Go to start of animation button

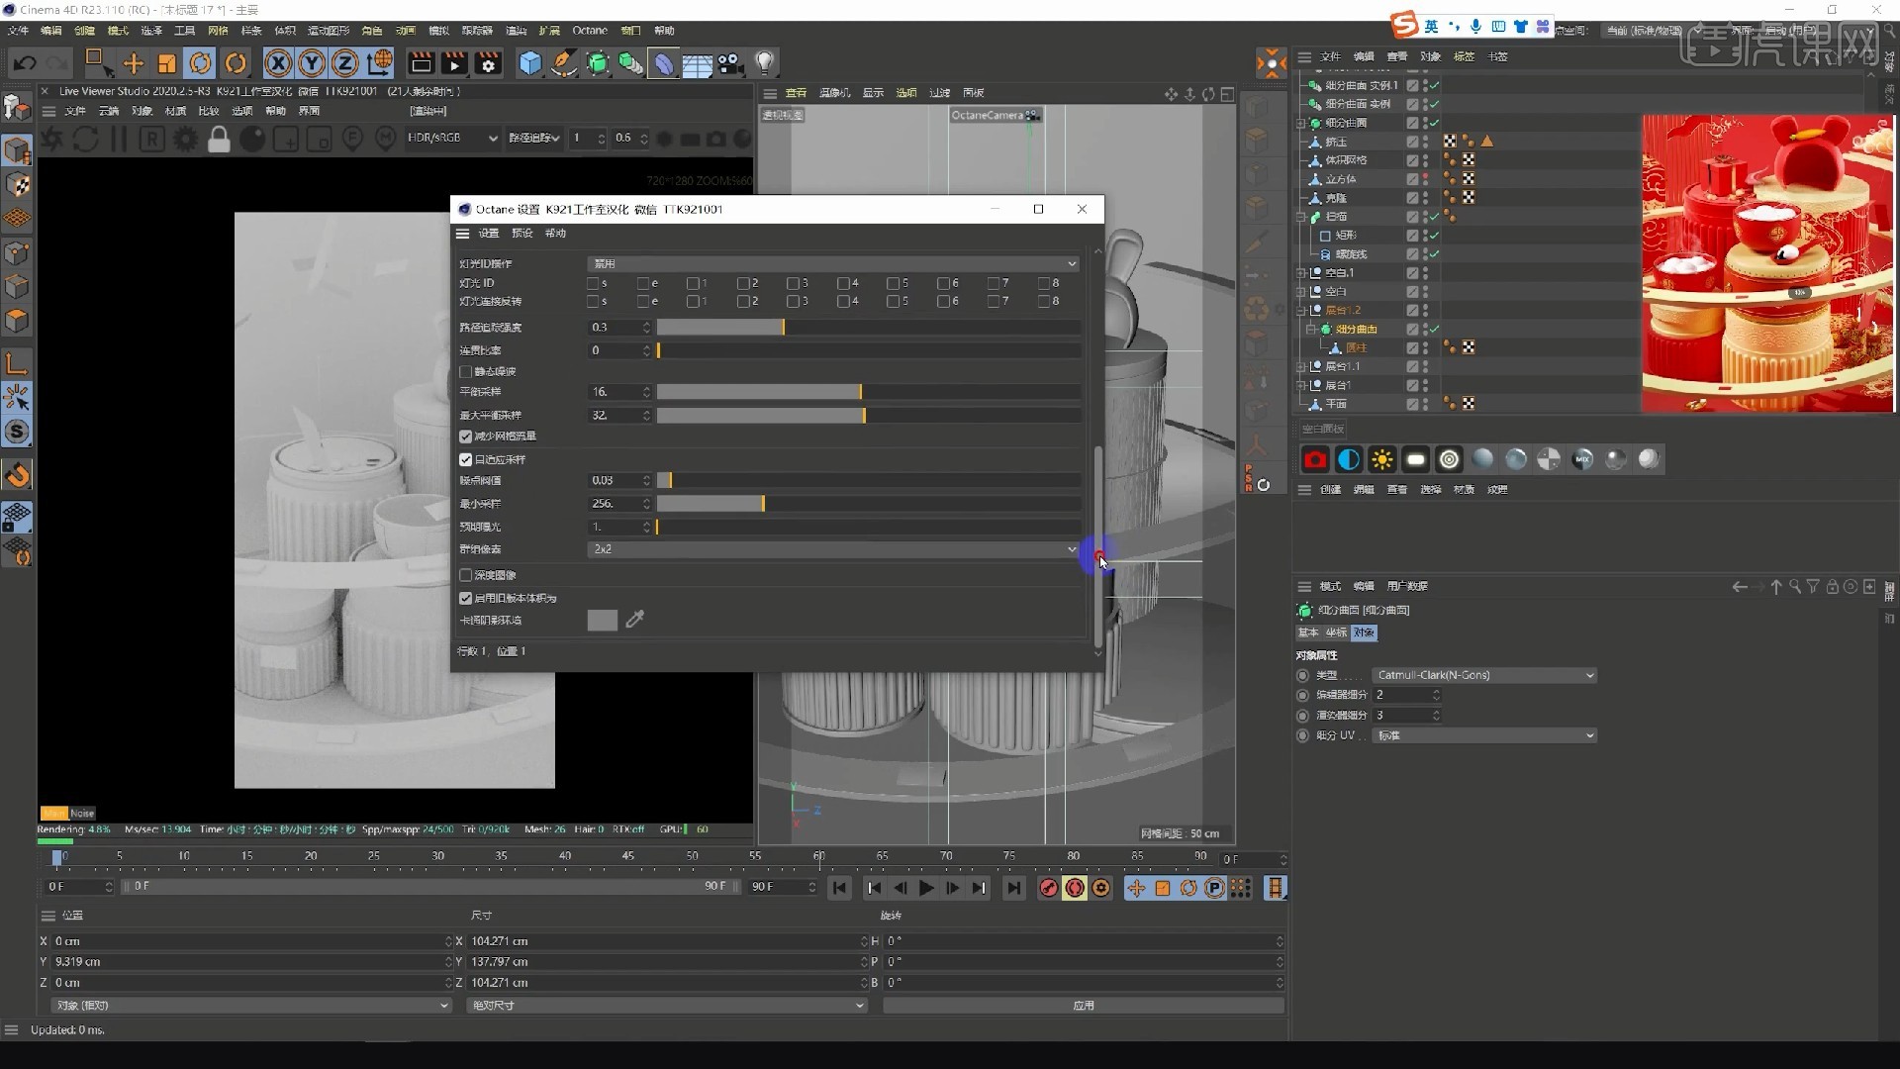coord(839,888)
